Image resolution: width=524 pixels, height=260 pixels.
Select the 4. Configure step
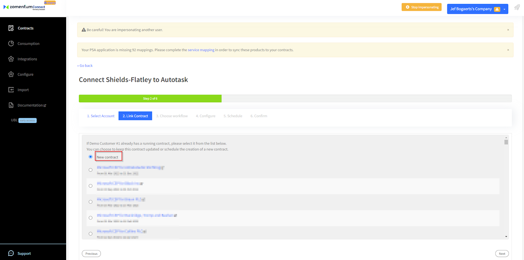206,116
